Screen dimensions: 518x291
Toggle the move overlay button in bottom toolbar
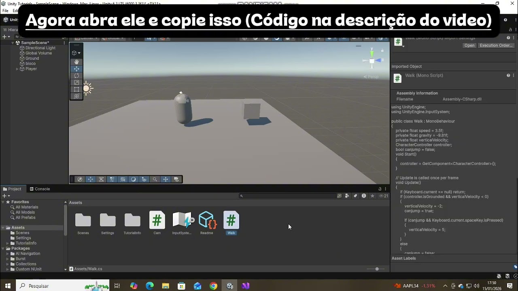(x=91, y=179)
